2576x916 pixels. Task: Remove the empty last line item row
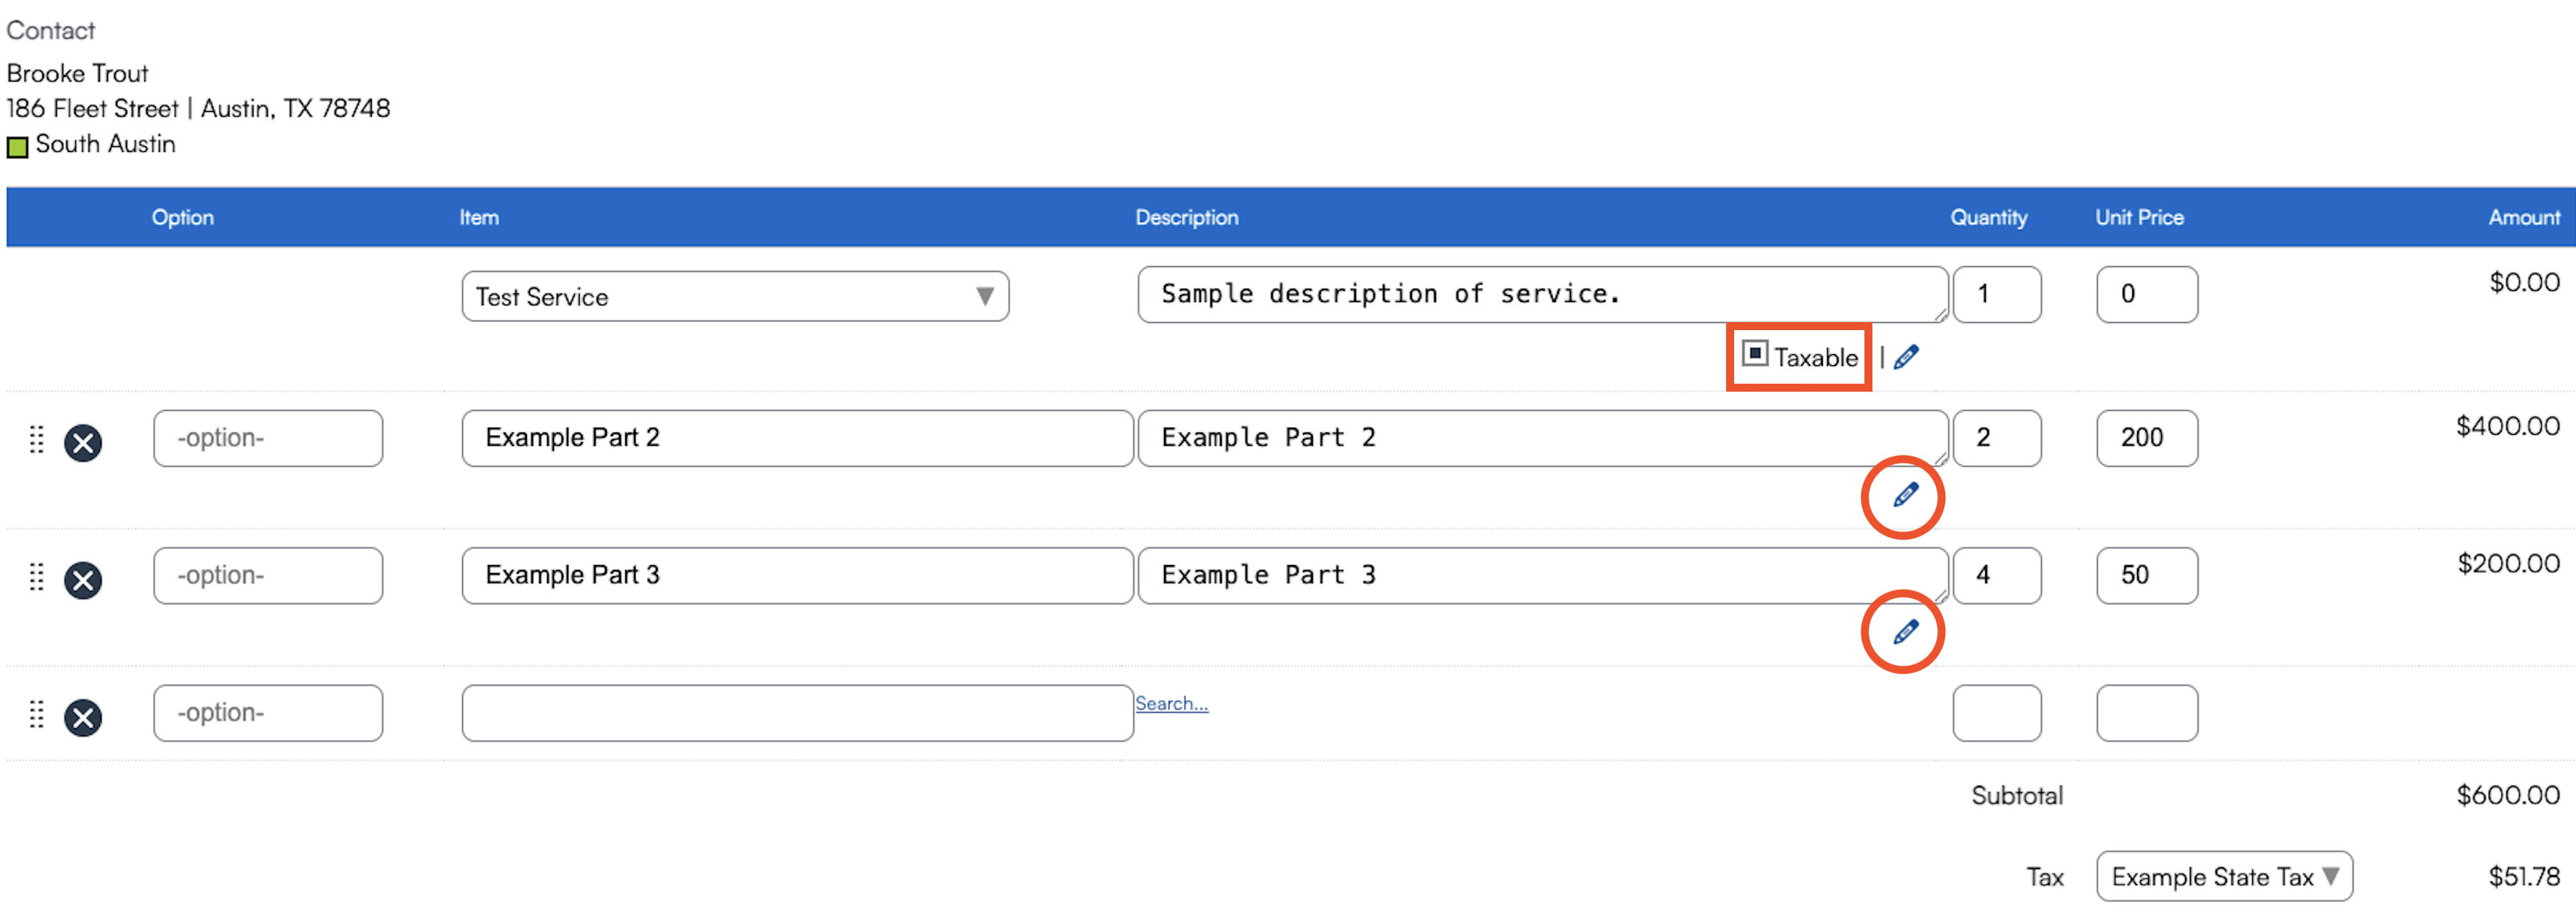pos(83,717)
